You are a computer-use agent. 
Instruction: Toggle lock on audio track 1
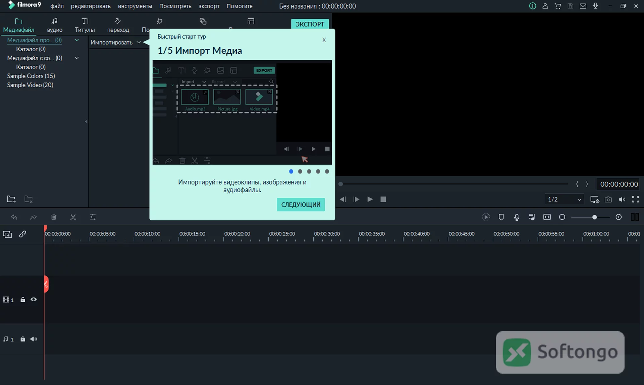23,339
